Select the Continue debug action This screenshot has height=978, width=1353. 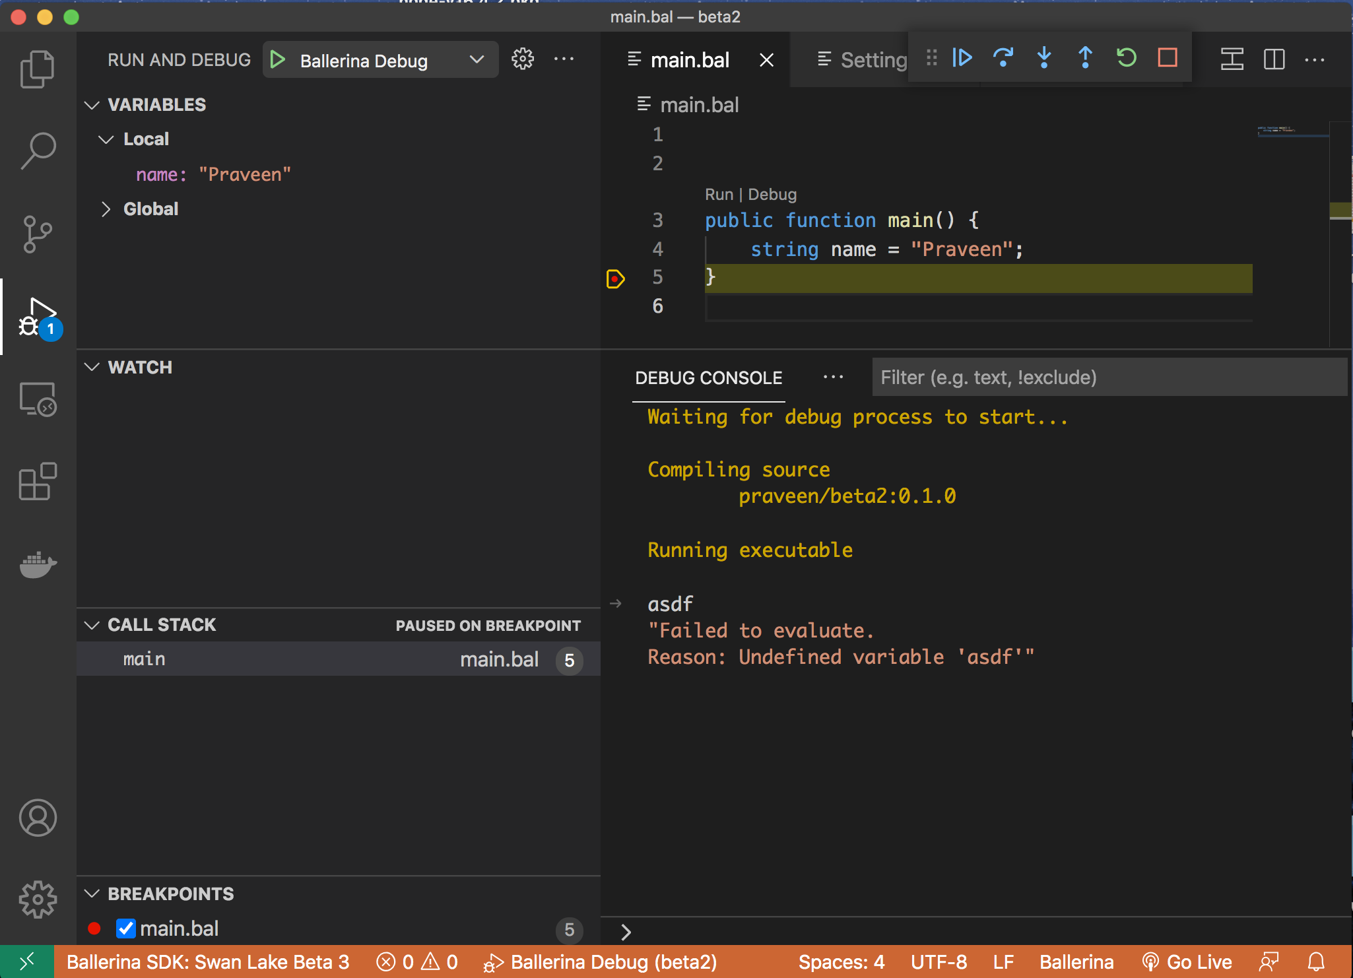click(962, 58)
